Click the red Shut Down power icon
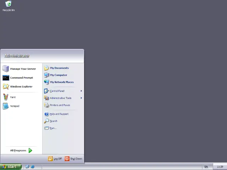The width and height of the screenshot is (227, 170). click(67, 159)
